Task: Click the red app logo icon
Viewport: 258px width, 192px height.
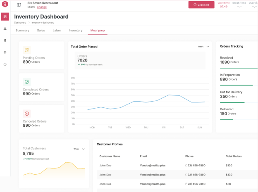Action: (5, 5)
